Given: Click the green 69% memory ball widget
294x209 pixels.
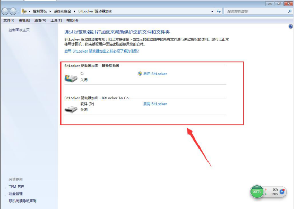Looking at the screenshot, I should 257,191.
